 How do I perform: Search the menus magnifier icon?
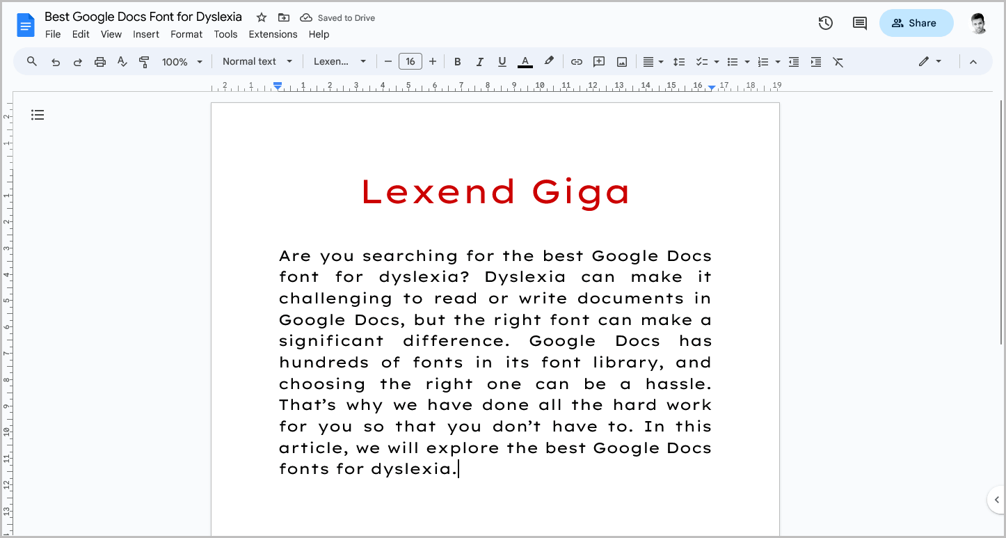click(32, 61)
